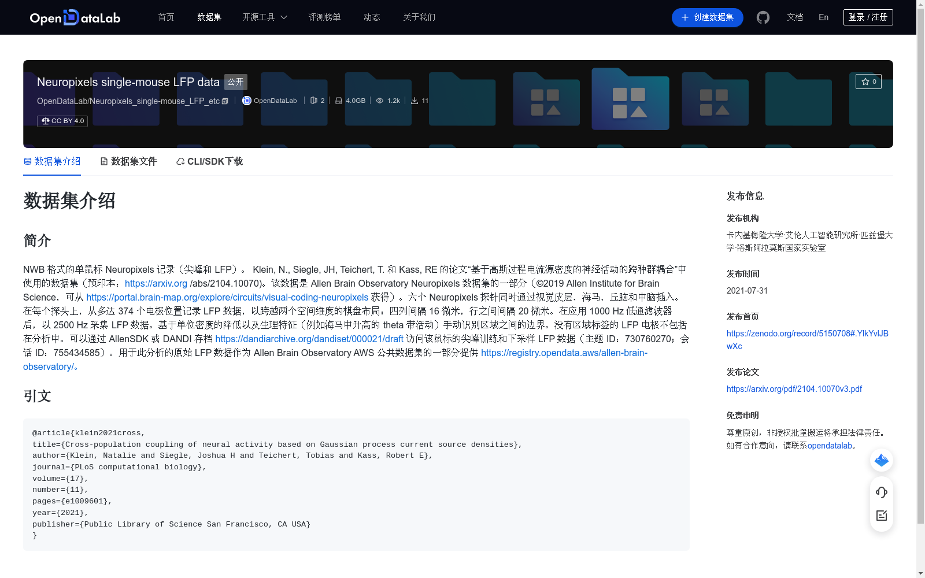The image size is (925, 578).
Task: Copy the dataset path name
Action: [x=225, y=101]
